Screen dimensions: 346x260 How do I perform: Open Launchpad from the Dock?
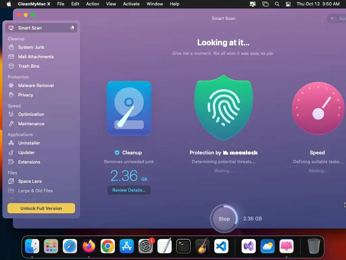pos(51,246)
